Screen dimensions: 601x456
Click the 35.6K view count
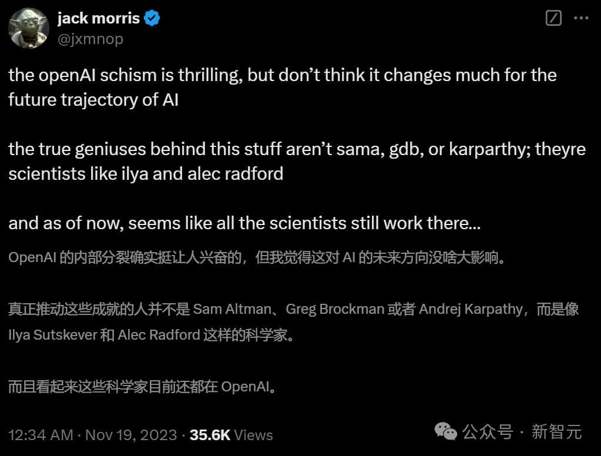click(210, 435)
